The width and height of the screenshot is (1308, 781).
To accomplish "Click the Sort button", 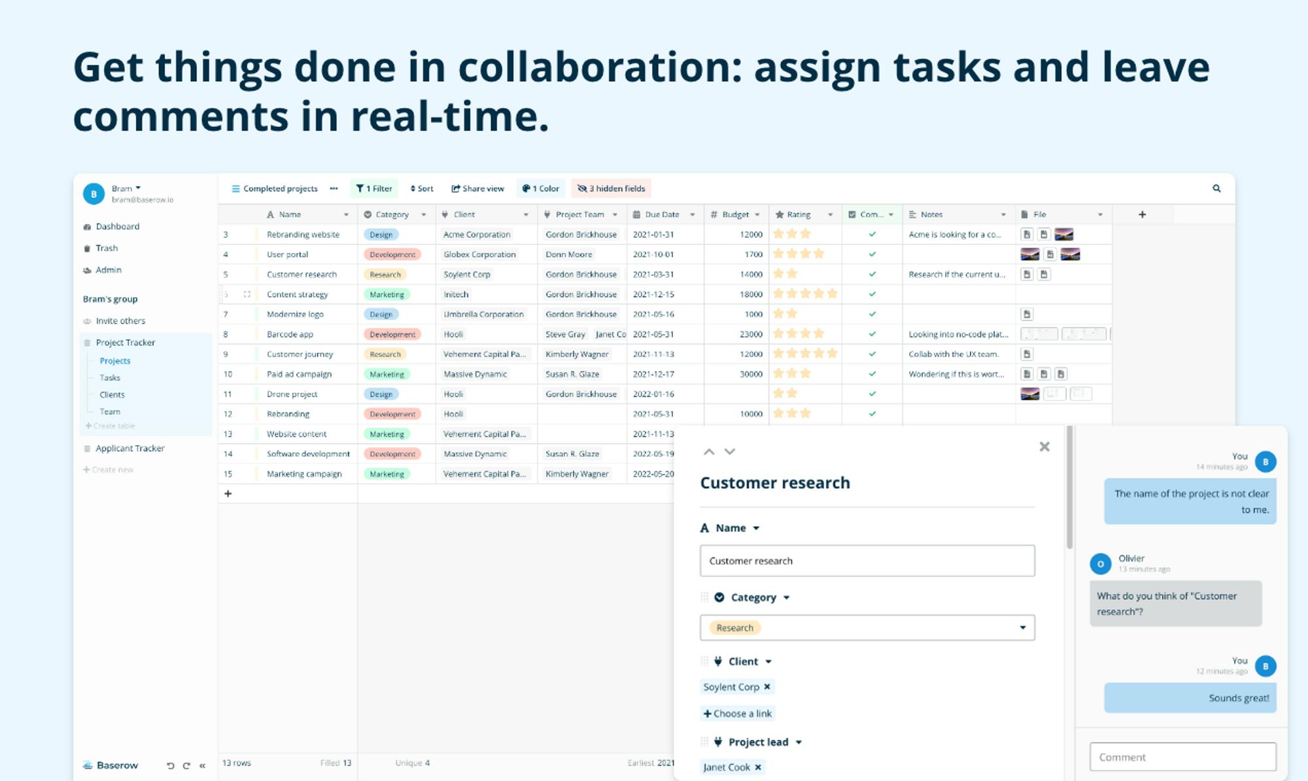I will tap(422, 188).
